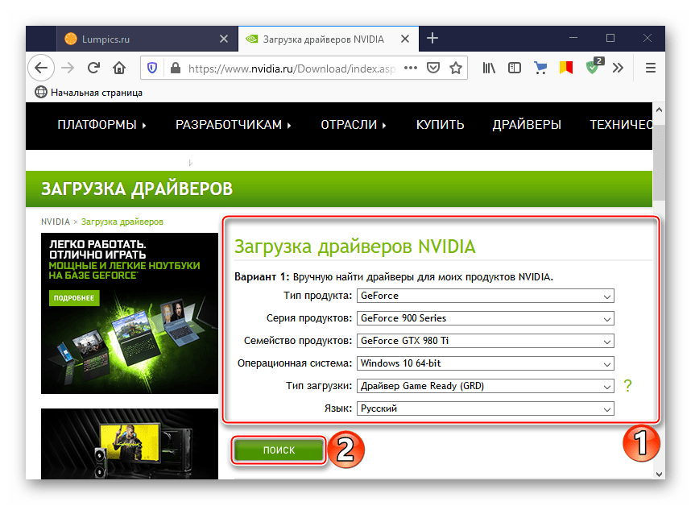
Task: Open the Семейство продуктов GeForce GTX 980 Ti dropdown
Action: click(x=485, y=341)
